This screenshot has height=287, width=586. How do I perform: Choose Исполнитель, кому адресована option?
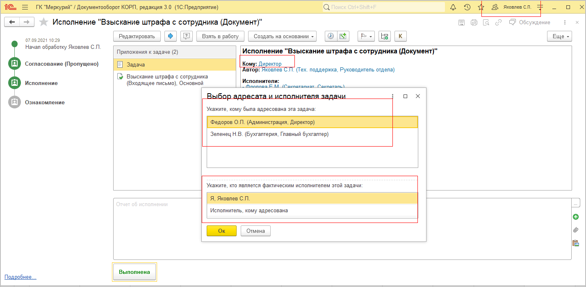312,210
